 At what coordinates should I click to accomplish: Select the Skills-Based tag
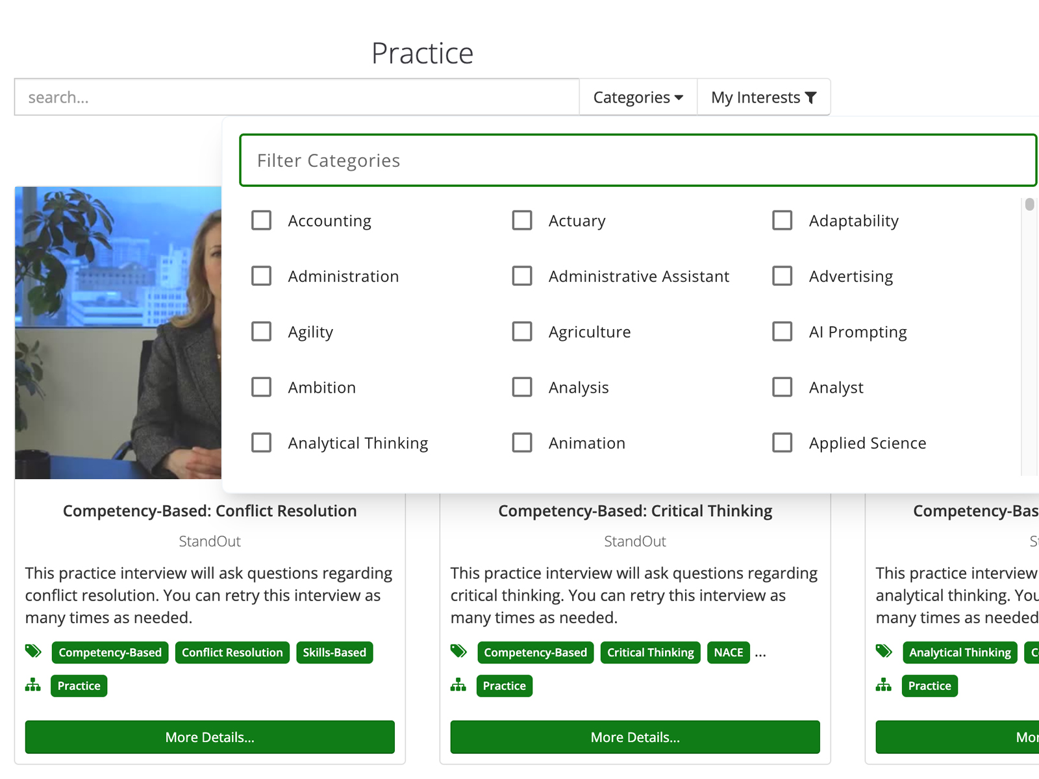(x=334, y=652)
